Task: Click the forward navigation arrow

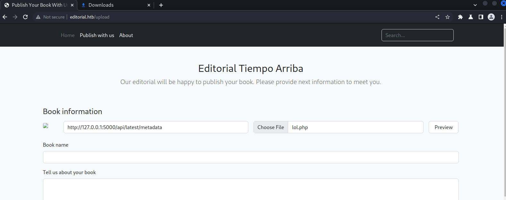Action: tap(15, 17)
